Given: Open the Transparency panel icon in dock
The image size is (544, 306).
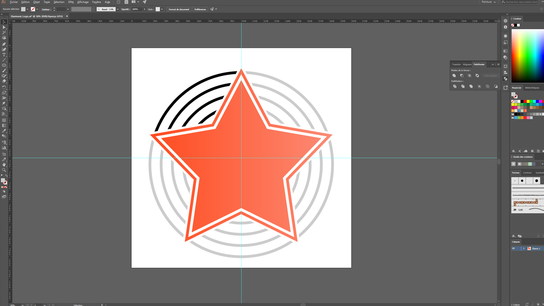Looking at the screenshot, I should click(505, 57).
